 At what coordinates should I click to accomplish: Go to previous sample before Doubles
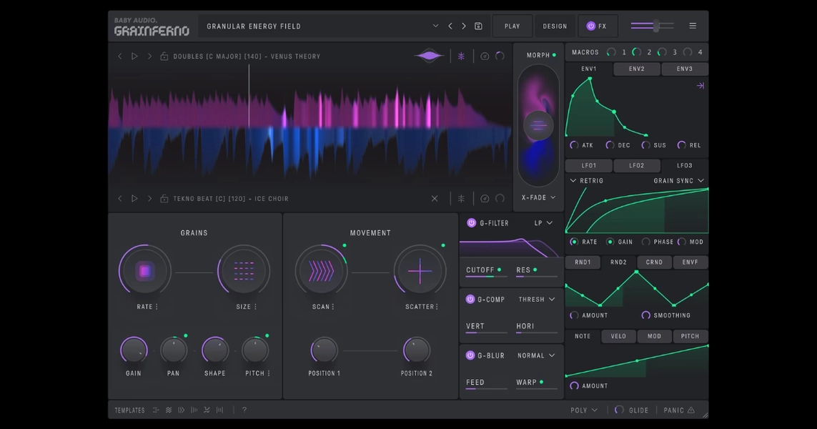120,56
